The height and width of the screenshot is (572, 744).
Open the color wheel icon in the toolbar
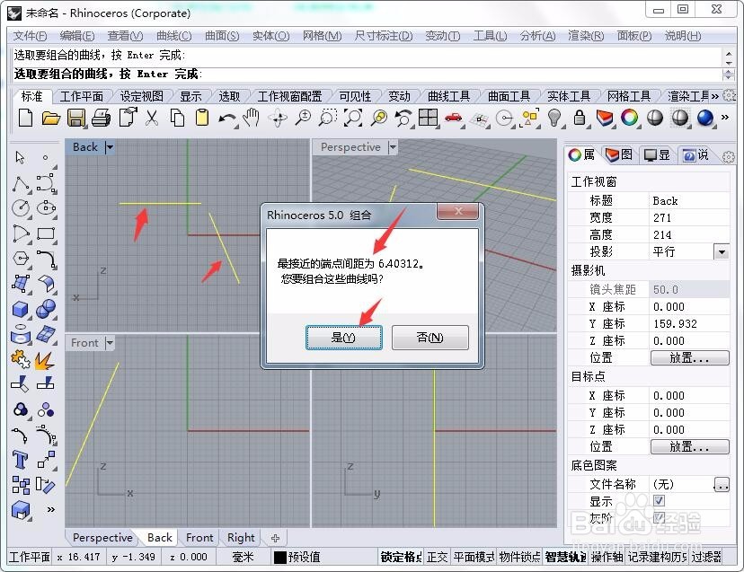point(630,118)
